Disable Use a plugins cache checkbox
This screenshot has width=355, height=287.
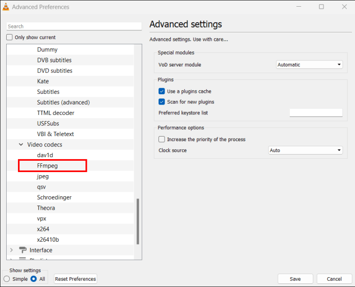(162, 91)
